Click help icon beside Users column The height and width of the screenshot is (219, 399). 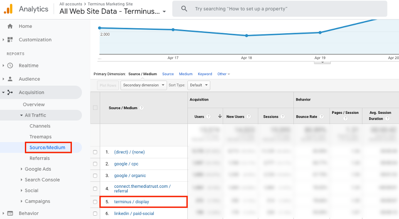(x=208, y=116)
